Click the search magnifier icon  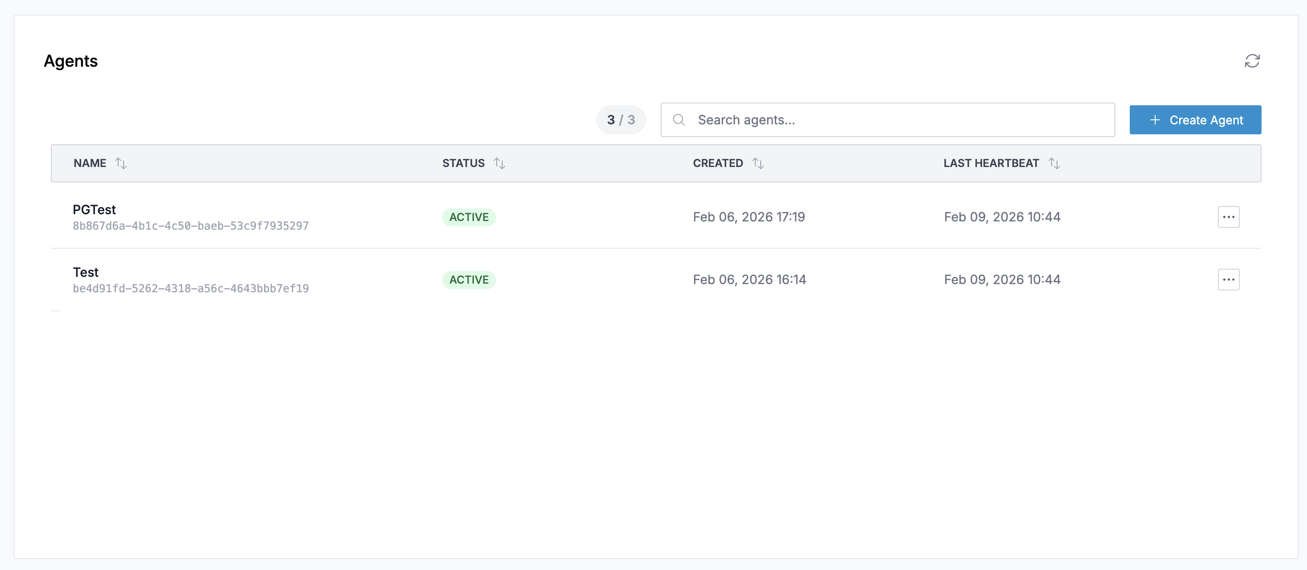pyautogui.click(x=678, y=119)
